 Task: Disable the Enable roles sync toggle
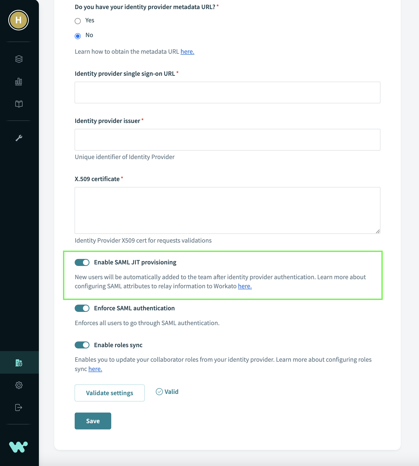82,345
